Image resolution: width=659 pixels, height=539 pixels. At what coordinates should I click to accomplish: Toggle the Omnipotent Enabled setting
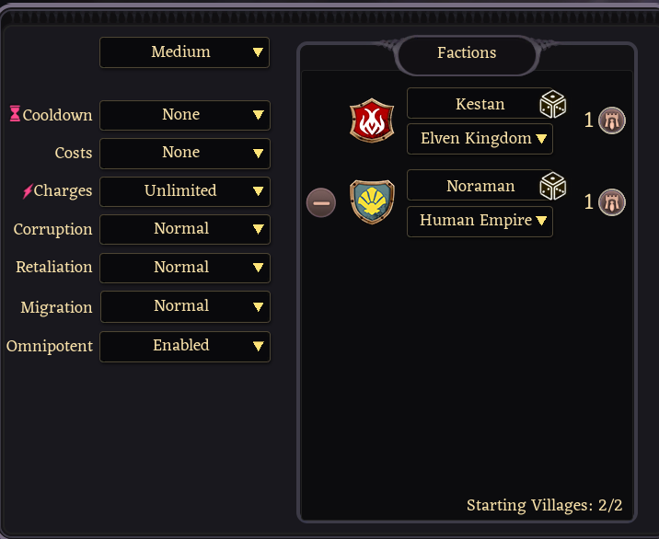click(184, 346)
